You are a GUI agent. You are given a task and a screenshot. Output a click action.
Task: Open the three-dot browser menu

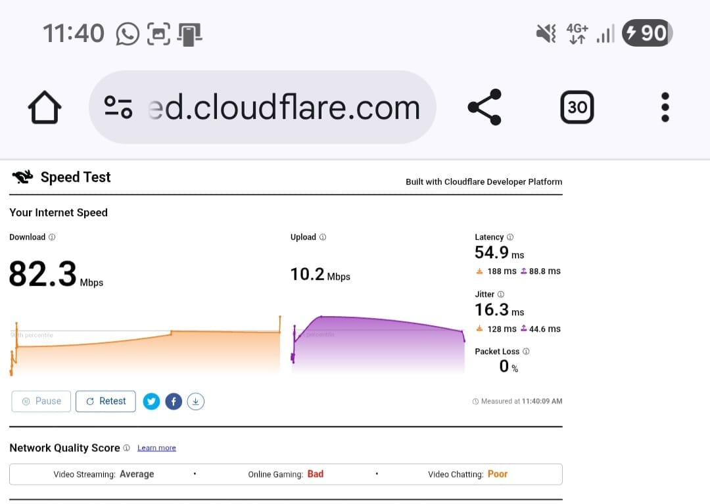(665, 107)
